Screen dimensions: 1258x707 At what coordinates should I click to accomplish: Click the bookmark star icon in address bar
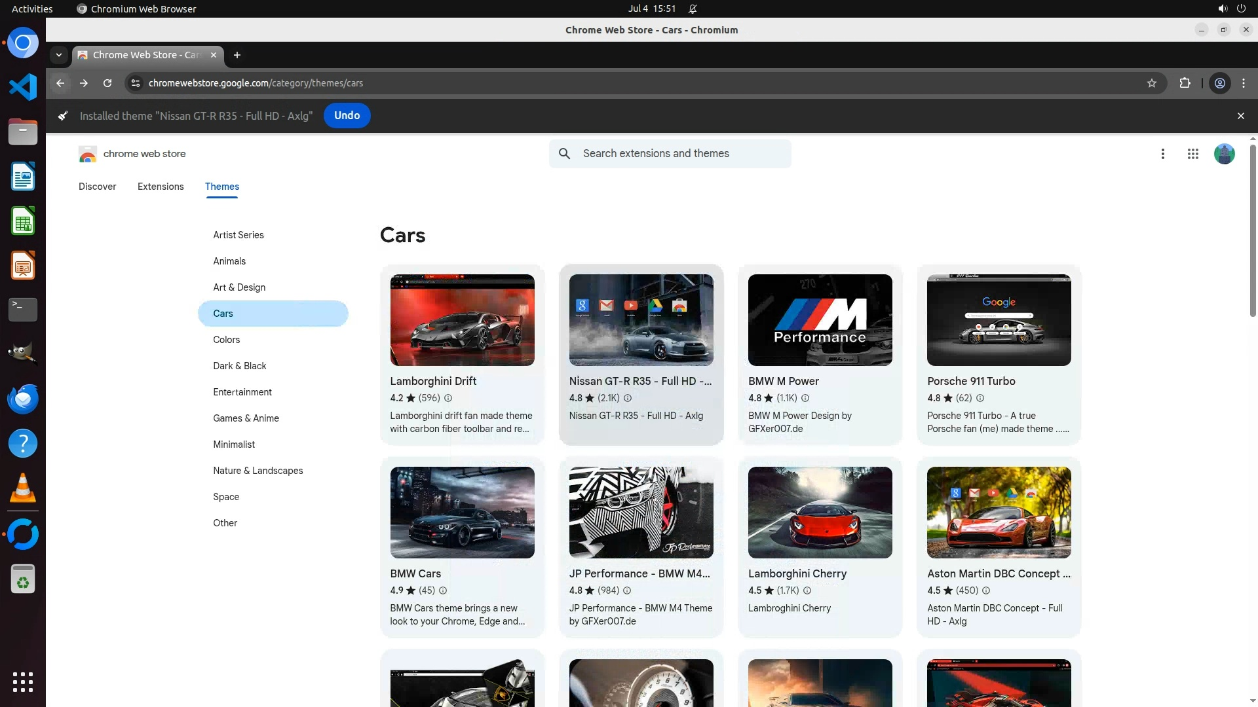click(1152, 83)
